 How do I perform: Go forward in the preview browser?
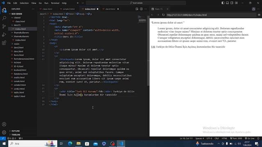(158, 15)
